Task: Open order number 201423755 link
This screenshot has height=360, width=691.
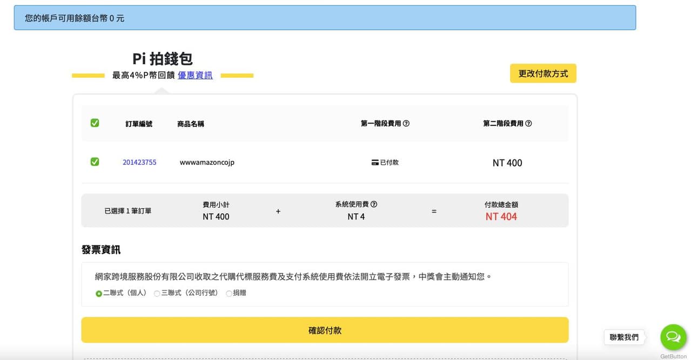Action: tap(139, 162)
